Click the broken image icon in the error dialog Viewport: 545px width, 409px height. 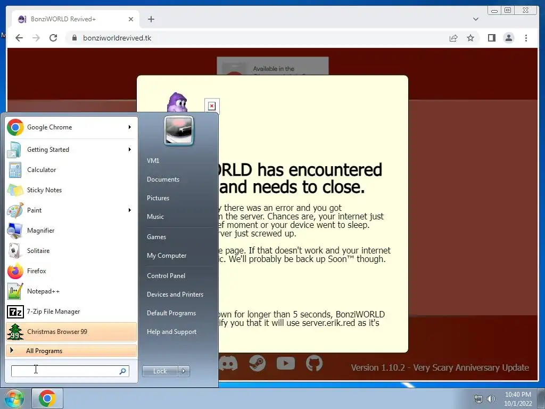tap(212, 106)
